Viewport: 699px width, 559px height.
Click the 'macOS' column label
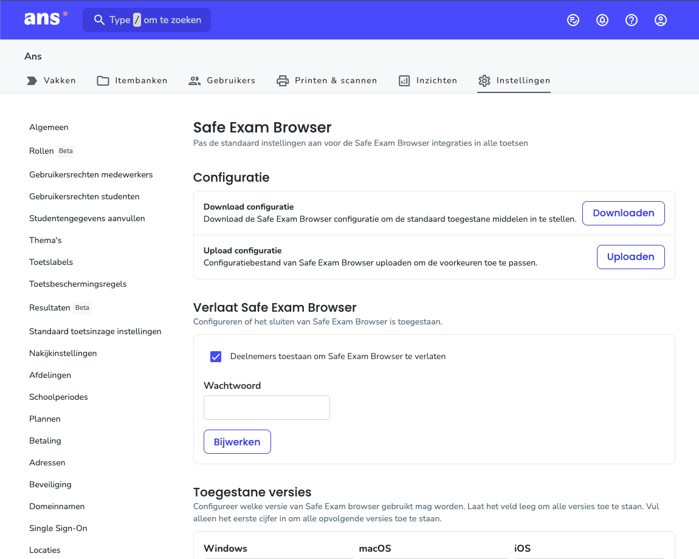tap(375, 548)
